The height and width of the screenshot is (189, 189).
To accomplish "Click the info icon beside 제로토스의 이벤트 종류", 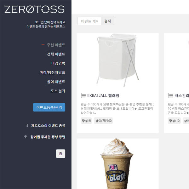I will (x=27, y=125).
